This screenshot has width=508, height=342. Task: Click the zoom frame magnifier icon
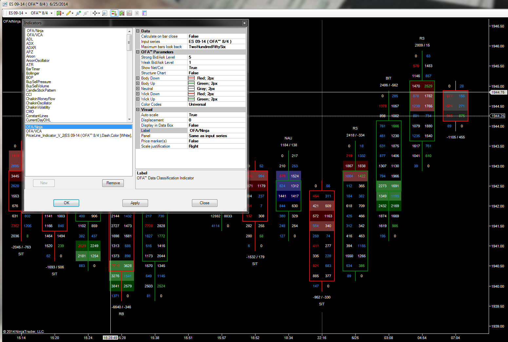[105, 13]
